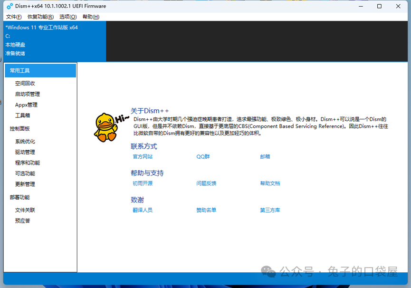Click the yellow duck mascot image
Image resolution: width=411 pixels, height=288 pixels.
106,128
